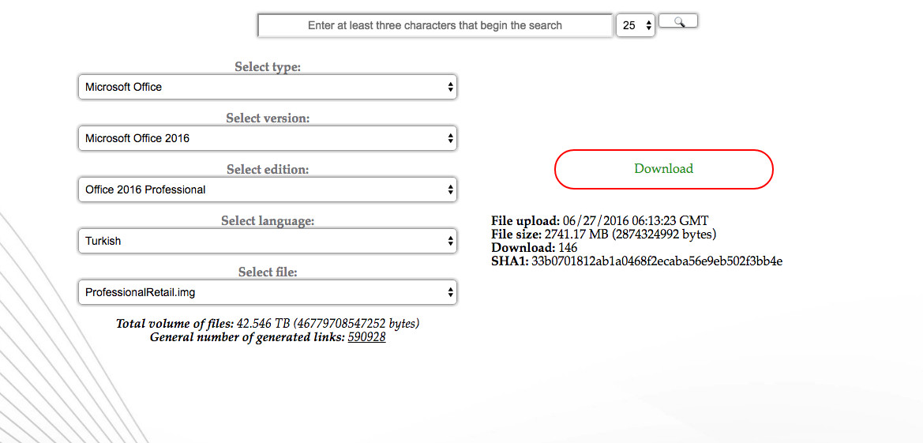Viewport: 923px width, 443px height.
Task: Click the Select type label
Action: click(x=268, y=67)
